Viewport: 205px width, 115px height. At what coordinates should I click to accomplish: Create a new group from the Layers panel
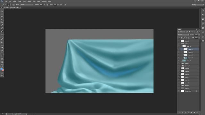point(191,112)
